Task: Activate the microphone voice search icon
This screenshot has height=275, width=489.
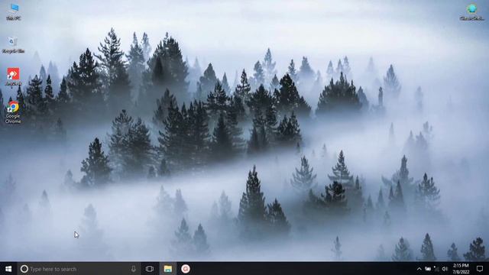Action: [x=134, y=269]
